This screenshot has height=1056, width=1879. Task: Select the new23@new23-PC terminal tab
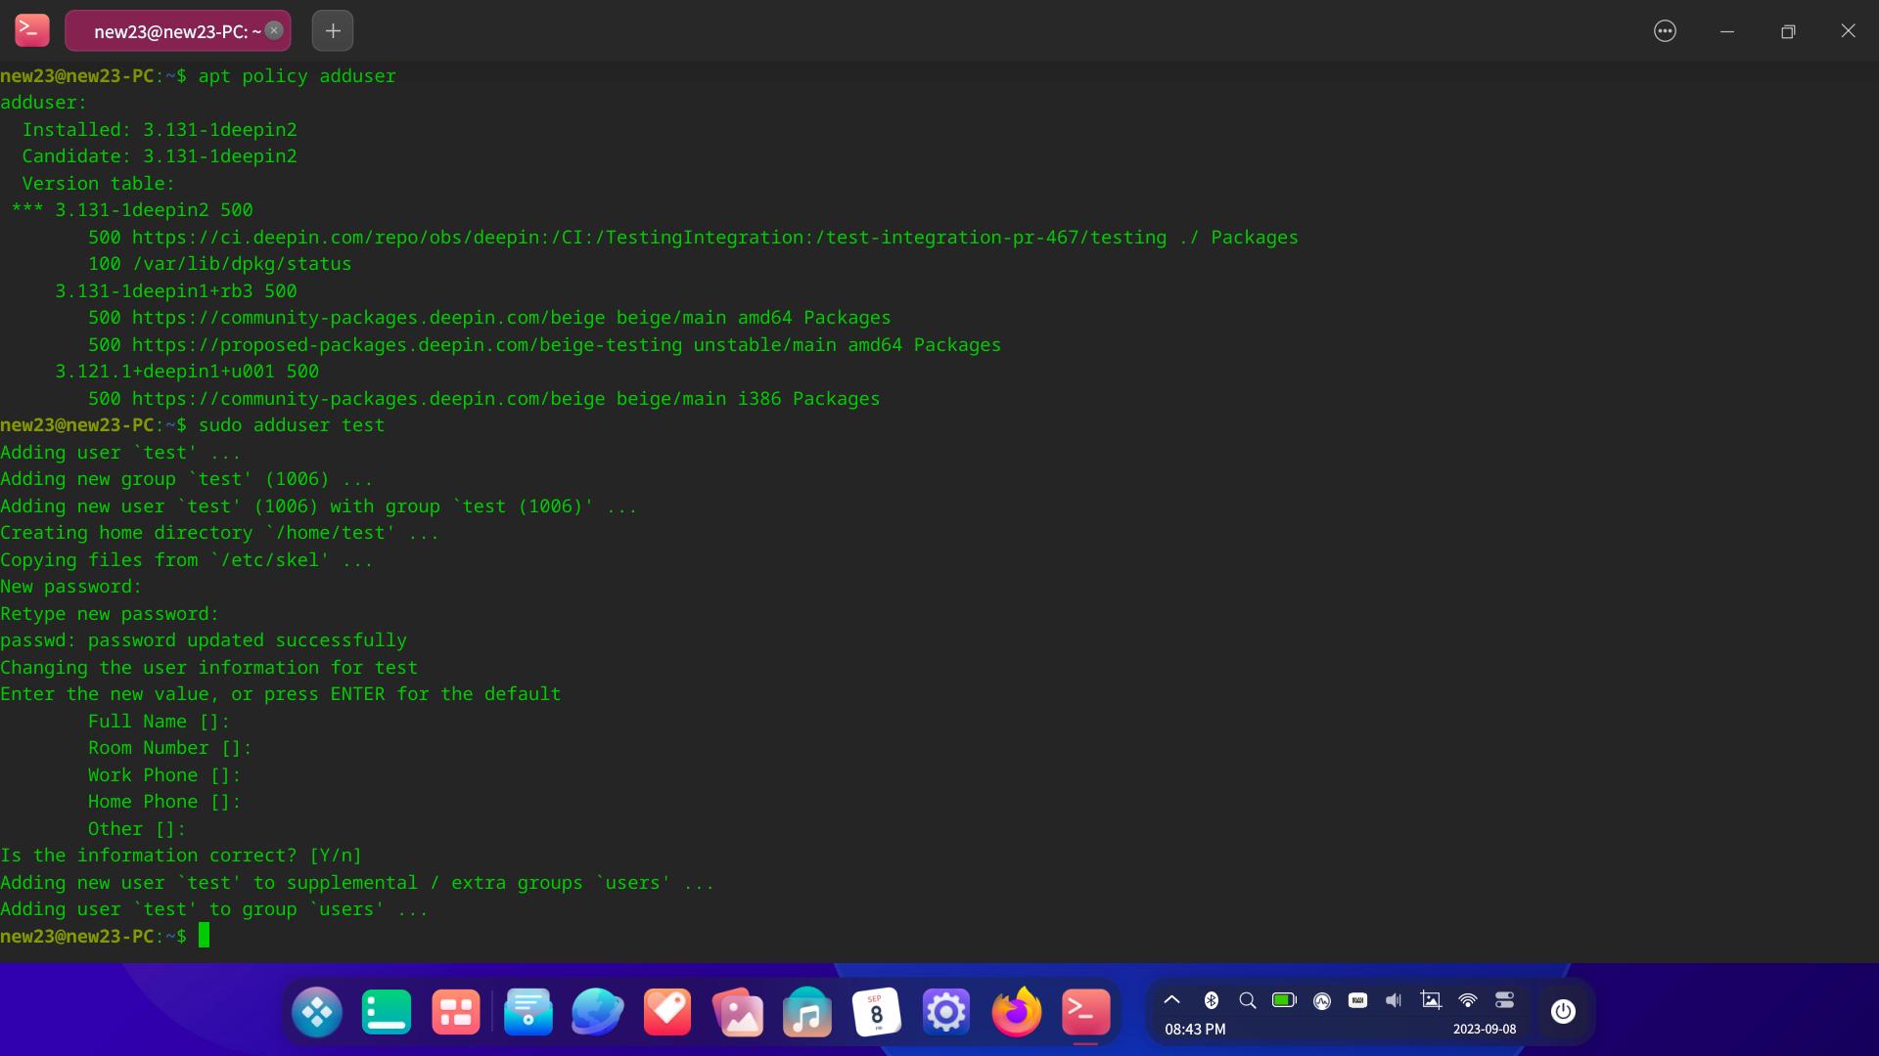(x=168, y=30)
